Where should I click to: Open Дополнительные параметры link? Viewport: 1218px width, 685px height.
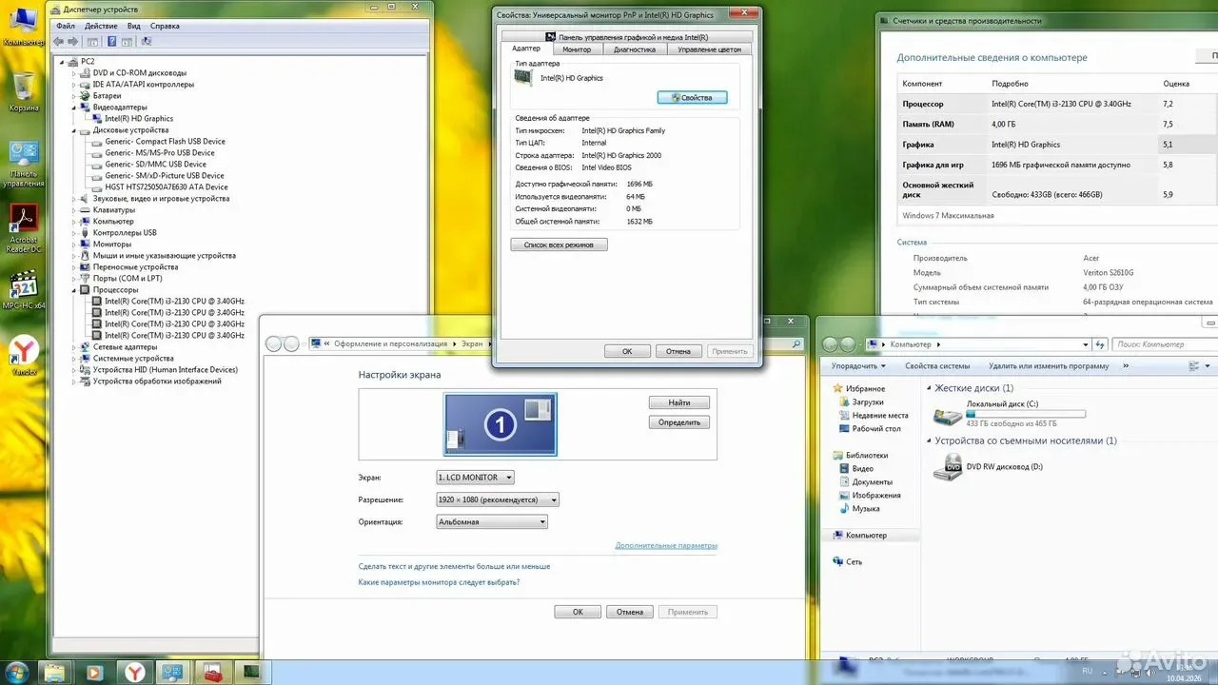tap(666, 546)
